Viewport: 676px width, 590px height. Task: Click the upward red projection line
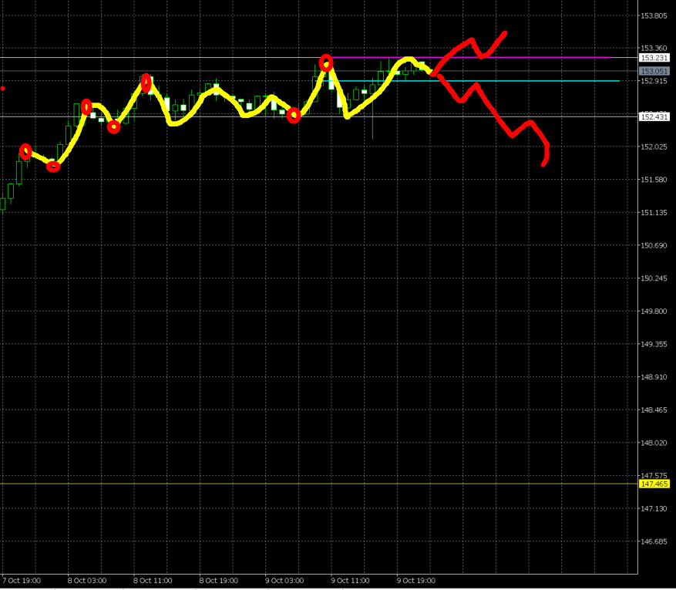pos(470,43)
